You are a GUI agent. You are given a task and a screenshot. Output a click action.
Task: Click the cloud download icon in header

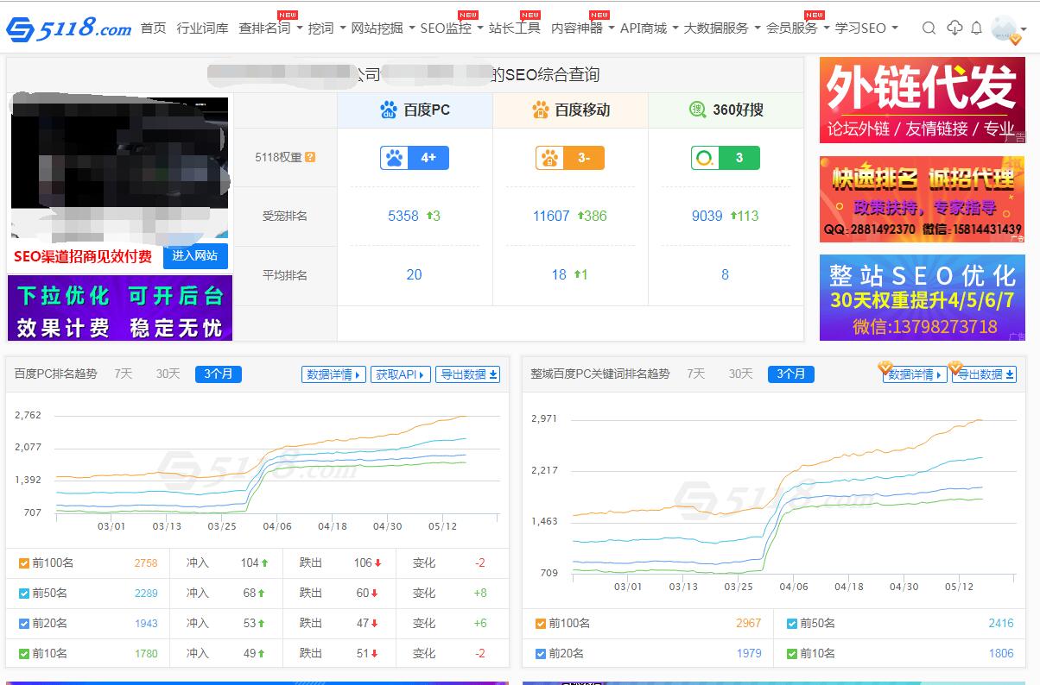coord(954,28)
